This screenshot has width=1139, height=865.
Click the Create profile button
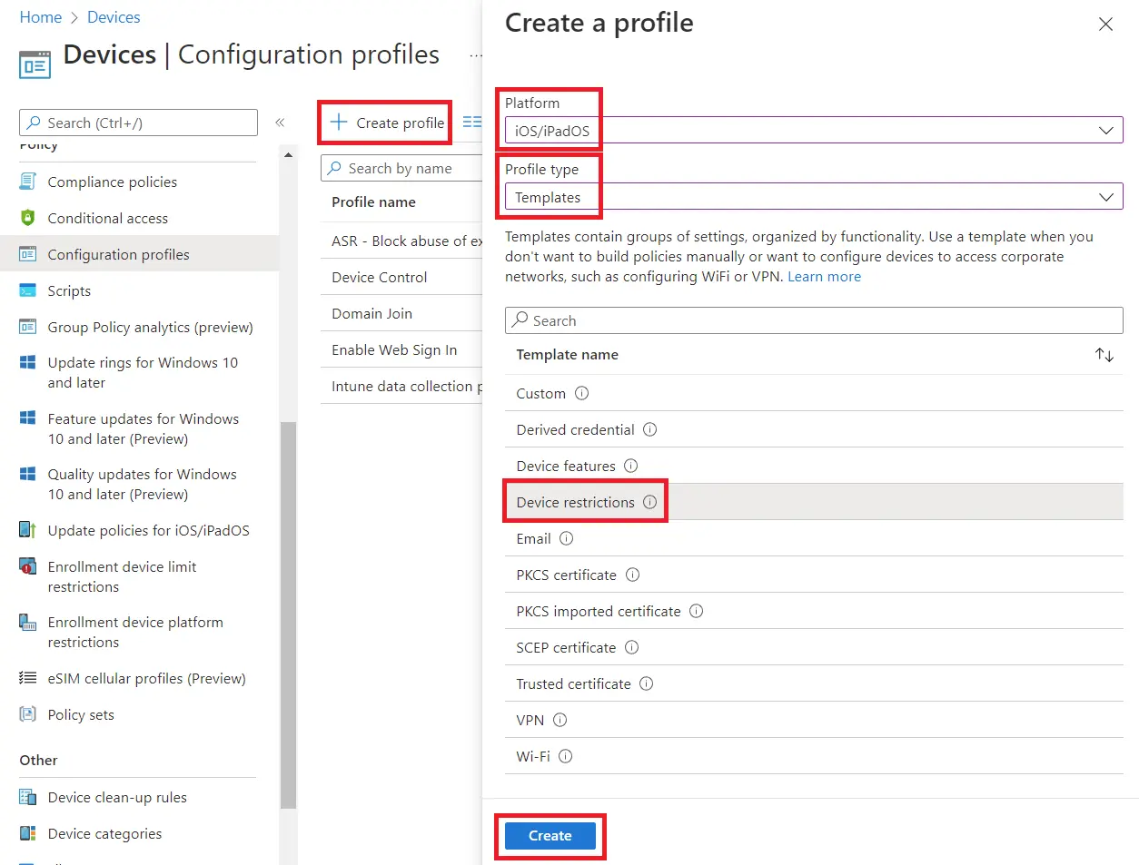click(x=387, y=123)
